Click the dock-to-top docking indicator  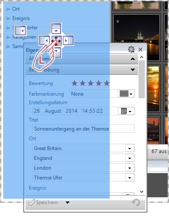[x=56, y=28]
